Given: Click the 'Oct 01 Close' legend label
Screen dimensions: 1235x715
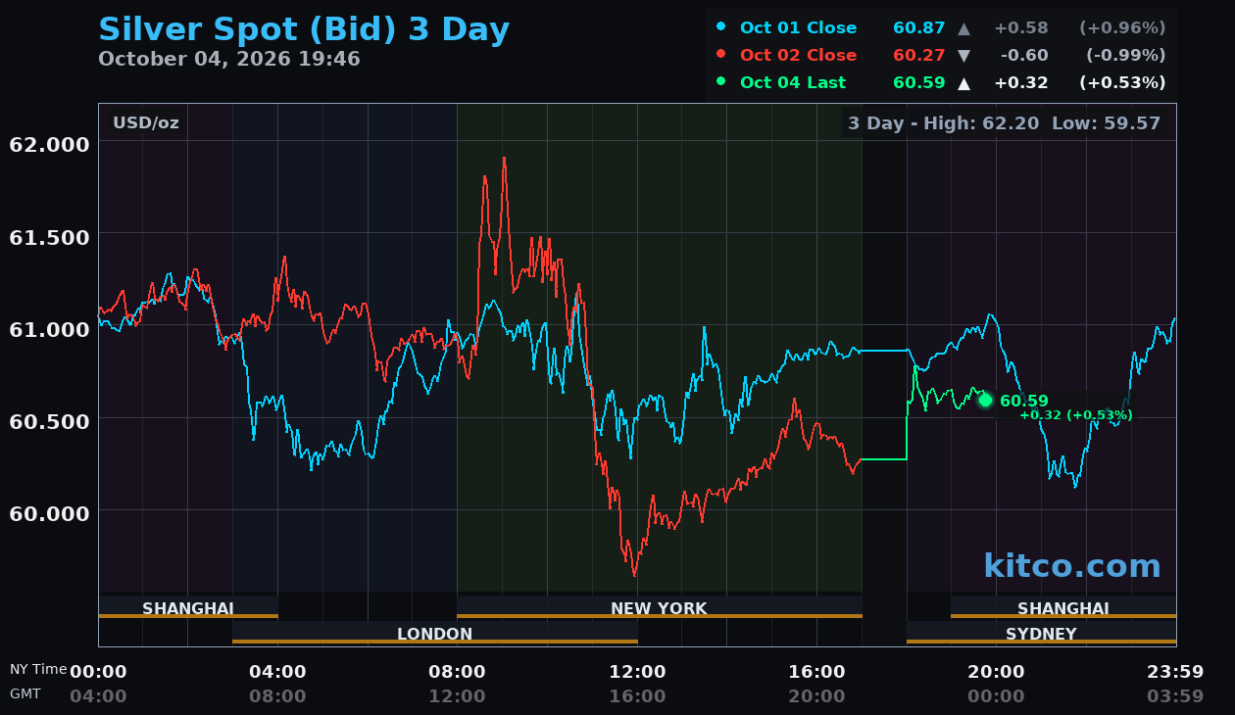Looking at the screenshot, I should coord(798,28).
